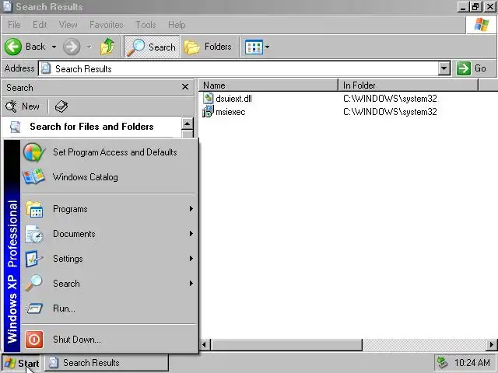This screenshot has width=498, height=373.
Task: Expand the Documents submenu arrow
Action: coord(191,233)
